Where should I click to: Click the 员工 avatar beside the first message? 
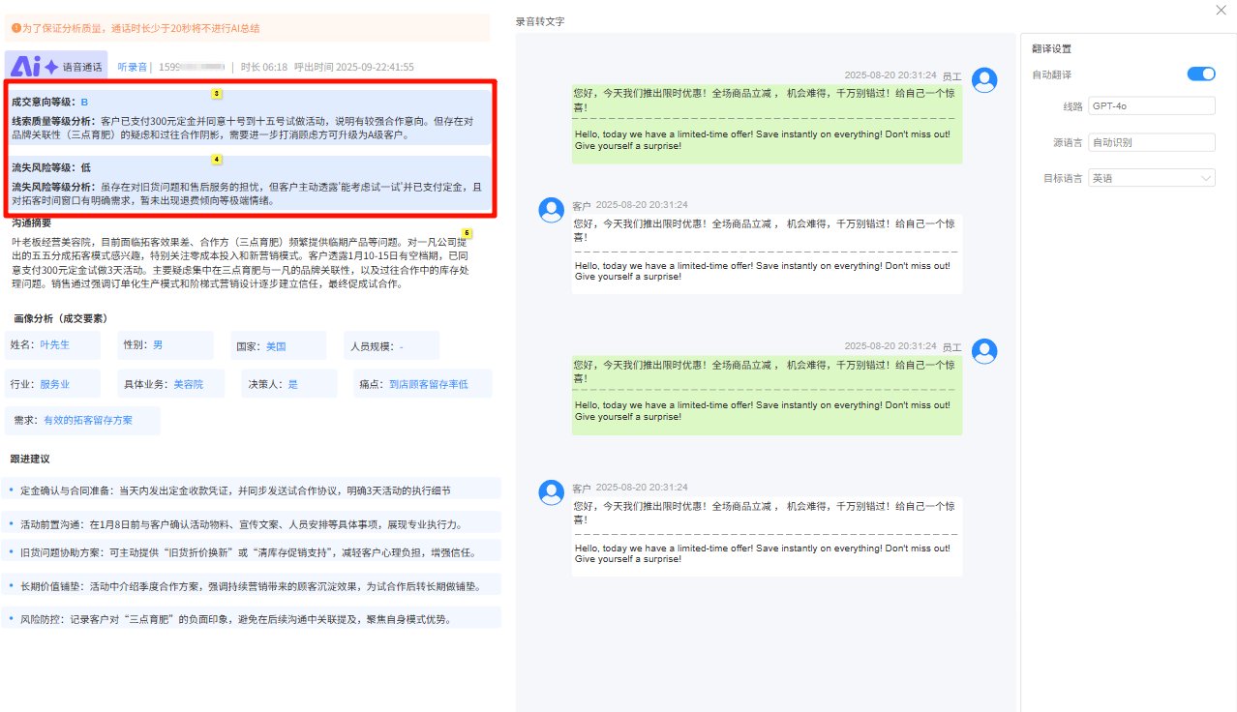pos(984,81)
